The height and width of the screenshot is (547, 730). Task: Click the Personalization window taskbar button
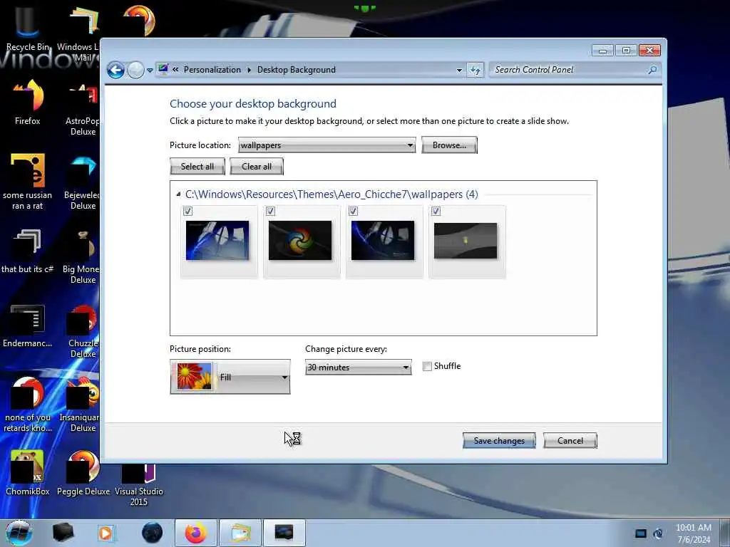pyautogui.click(x=284, y=533)
